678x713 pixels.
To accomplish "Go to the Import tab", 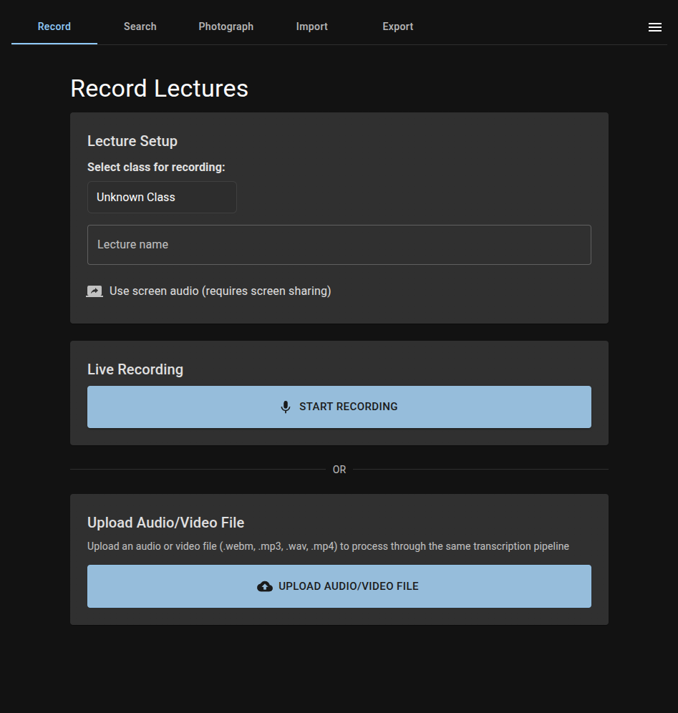I will 311,26.
